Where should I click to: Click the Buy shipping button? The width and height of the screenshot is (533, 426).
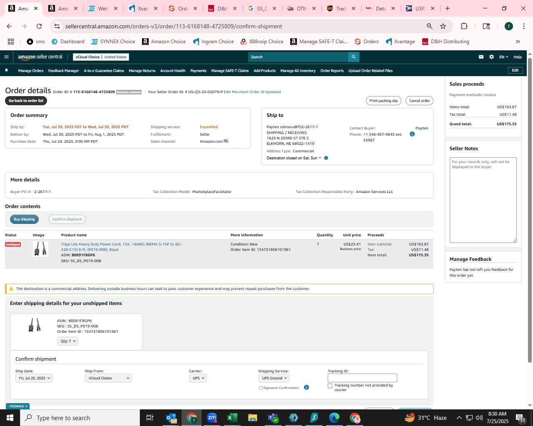(x=24, y=219)
